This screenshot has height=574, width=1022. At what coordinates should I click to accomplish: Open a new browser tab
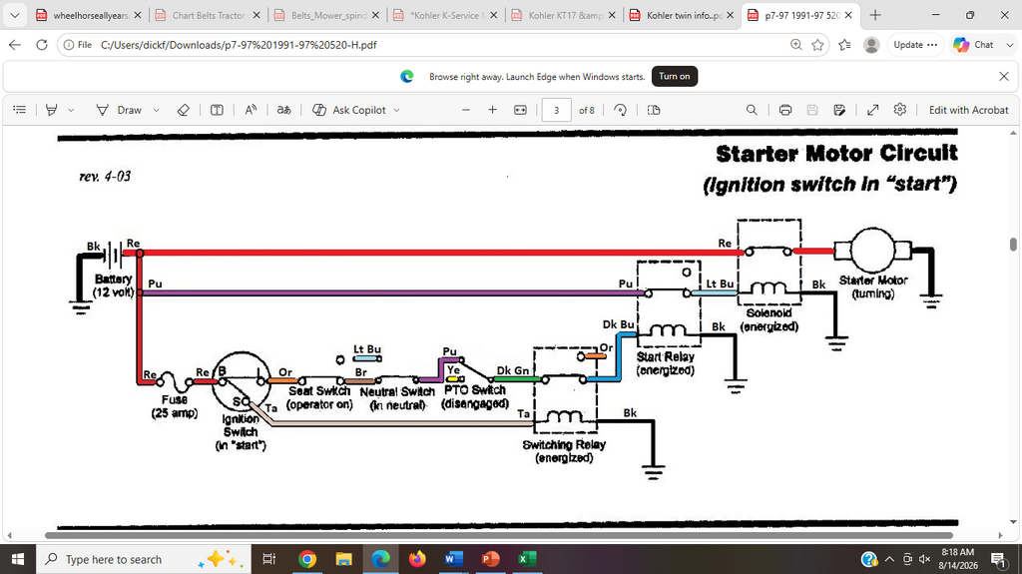pos(875,15)
